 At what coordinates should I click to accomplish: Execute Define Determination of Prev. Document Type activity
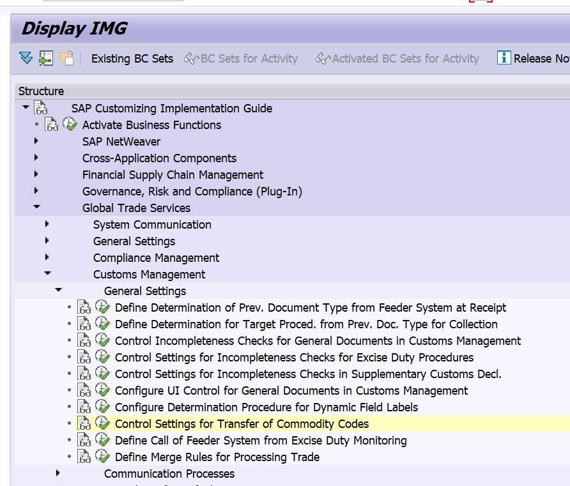click(102, 307)
